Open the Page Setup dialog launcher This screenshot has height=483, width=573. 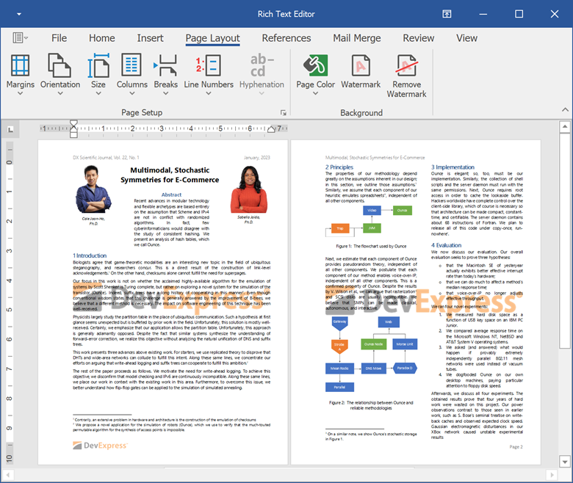coord(284,112)
